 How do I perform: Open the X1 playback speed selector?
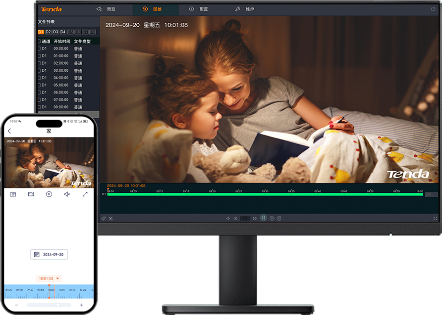coord(246,218)
